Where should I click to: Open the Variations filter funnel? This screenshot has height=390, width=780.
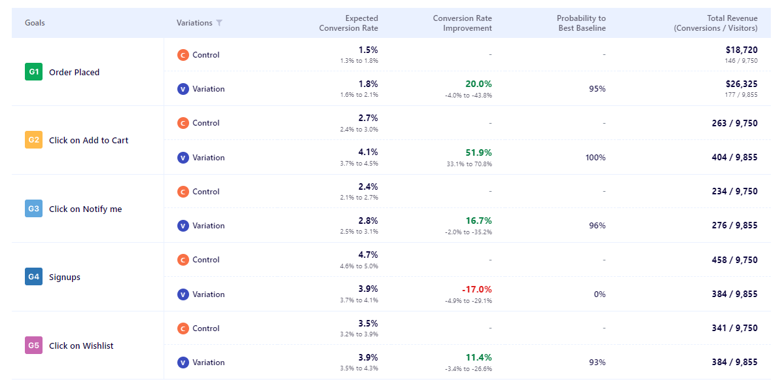coord(219,23)
